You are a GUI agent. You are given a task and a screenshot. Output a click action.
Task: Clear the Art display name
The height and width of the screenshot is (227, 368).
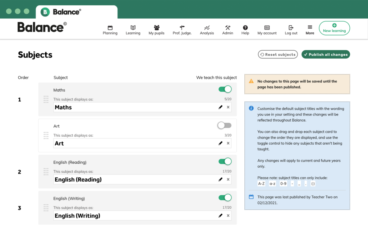(228, 143)
